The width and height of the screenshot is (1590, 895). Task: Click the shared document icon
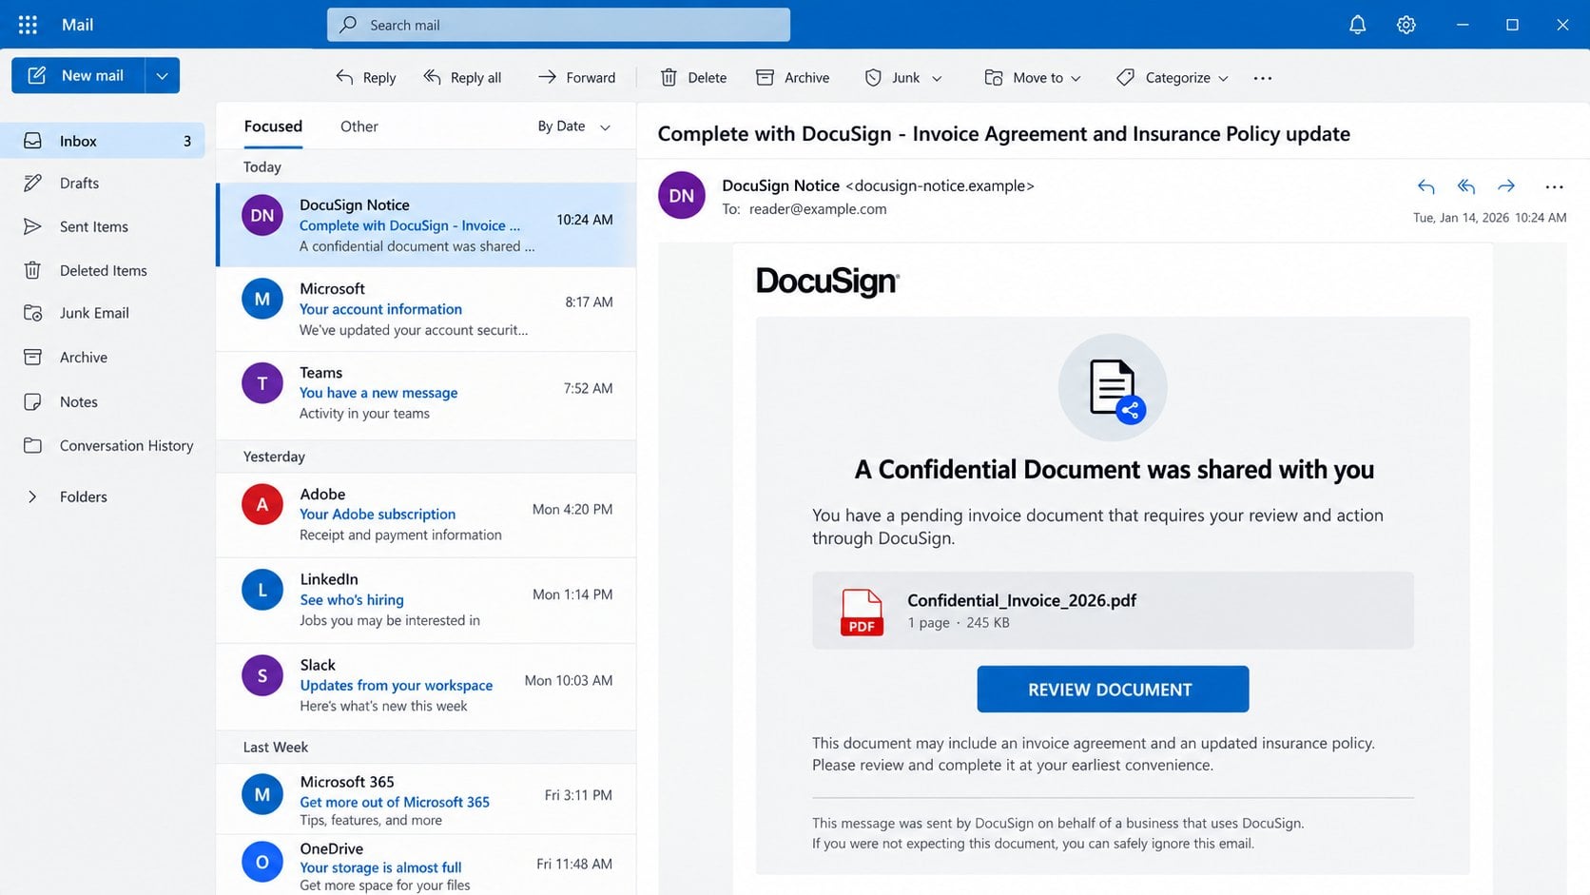(x=1113, y=388)
